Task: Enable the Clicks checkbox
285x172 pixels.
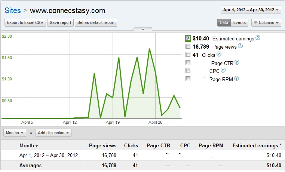Action: [188, 55]
